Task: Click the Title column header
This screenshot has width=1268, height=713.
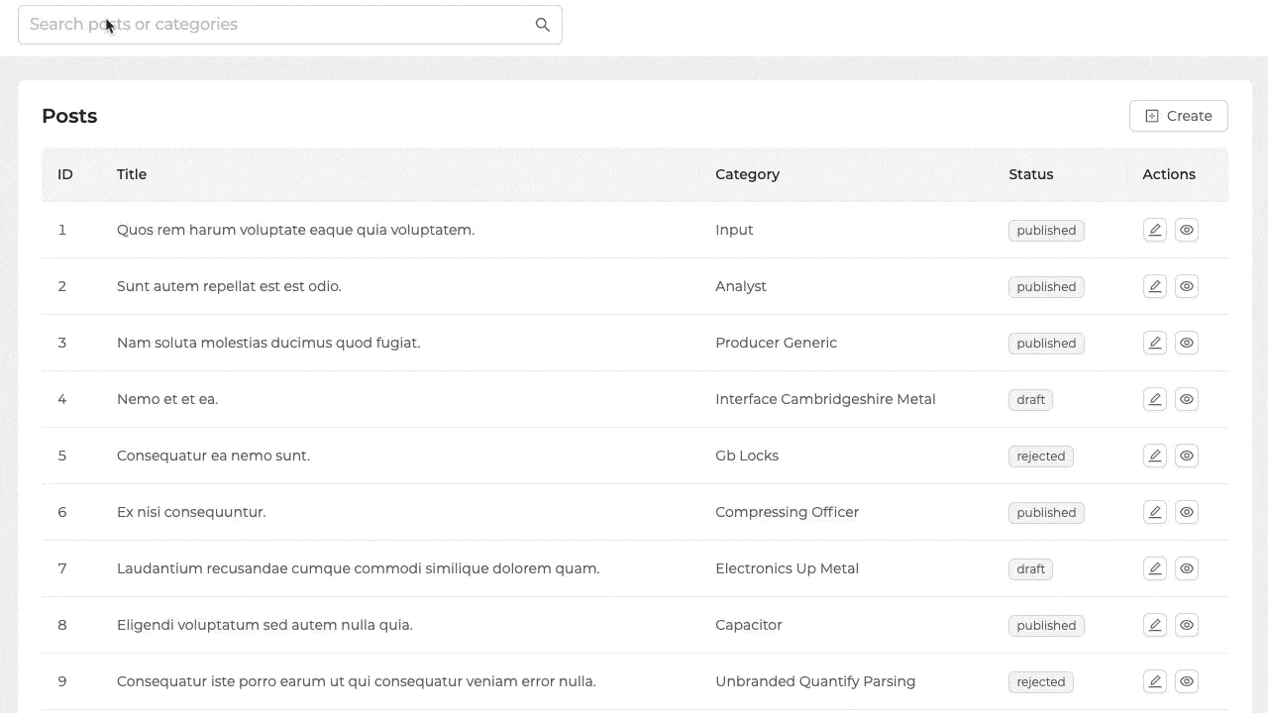Action: 132,174
